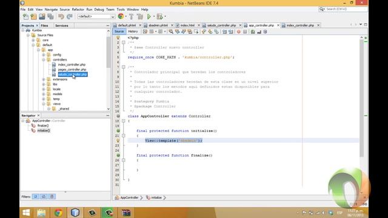Image resolution: width=388 pixels, height=218 pixels.
Task: Toggle Bookmark icon in editor toolbar
Action: click(216, 31)
